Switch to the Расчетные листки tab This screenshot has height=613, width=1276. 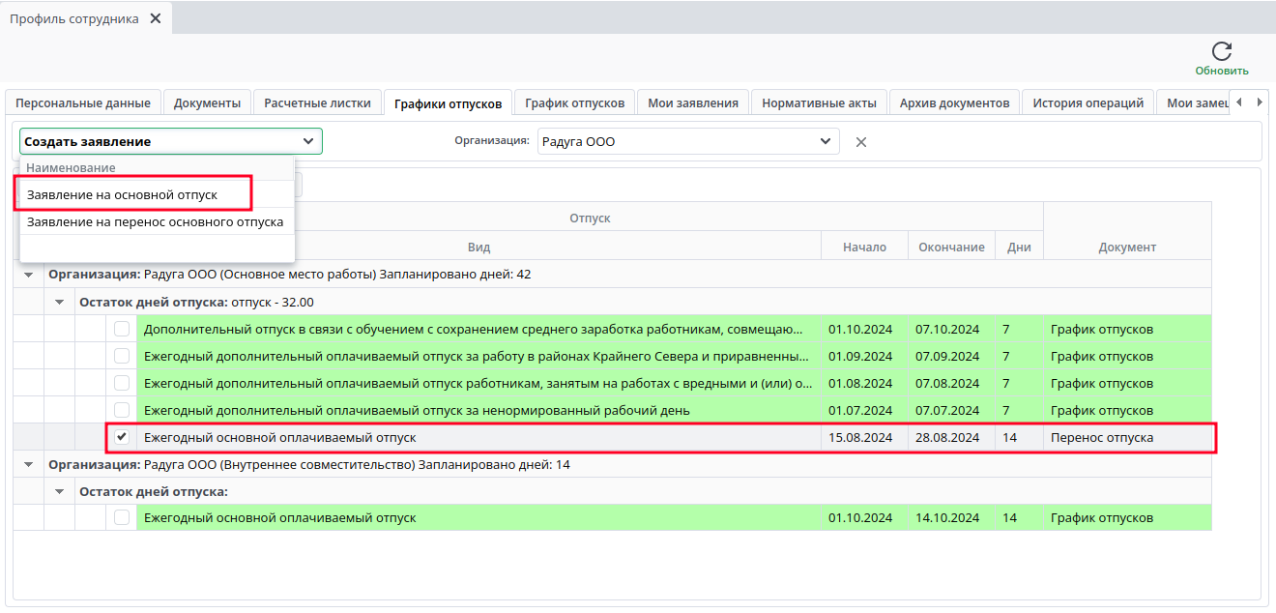tap(317, 102)
